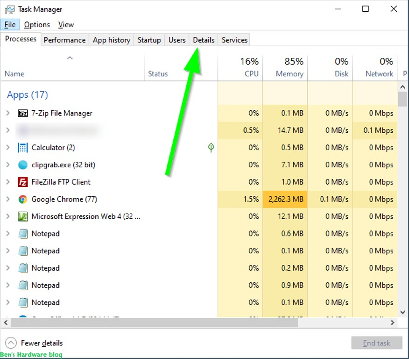Open the Options menu
Image resolution: width=409 pixels, height=359 pixels.
tap(37, 25)
